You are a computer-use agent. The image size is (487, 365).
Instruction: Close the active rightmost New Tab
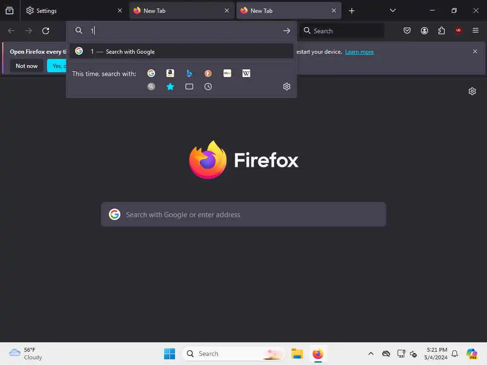pyautogui.click(x=334, y=10)
